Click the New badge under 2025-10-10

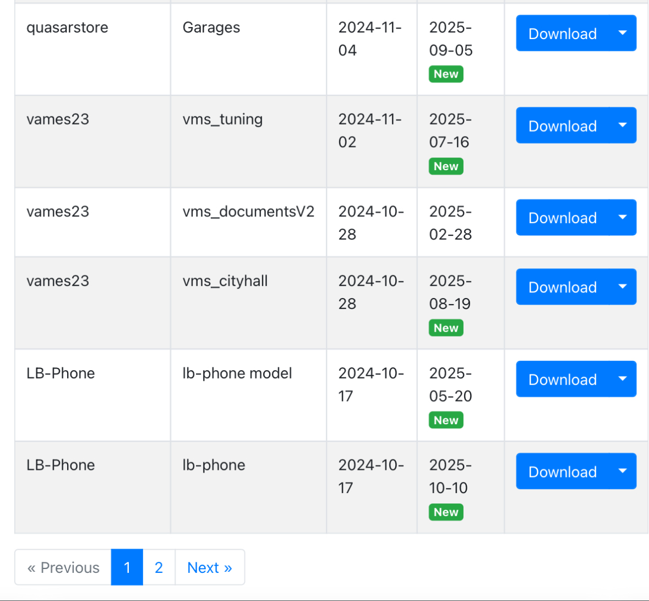(x=446, y=512)
